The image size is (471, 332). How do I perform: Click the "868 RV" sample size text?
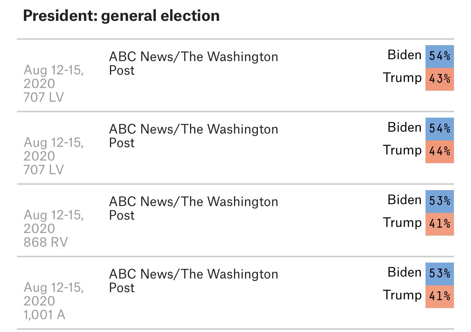[x=46, y=242]
